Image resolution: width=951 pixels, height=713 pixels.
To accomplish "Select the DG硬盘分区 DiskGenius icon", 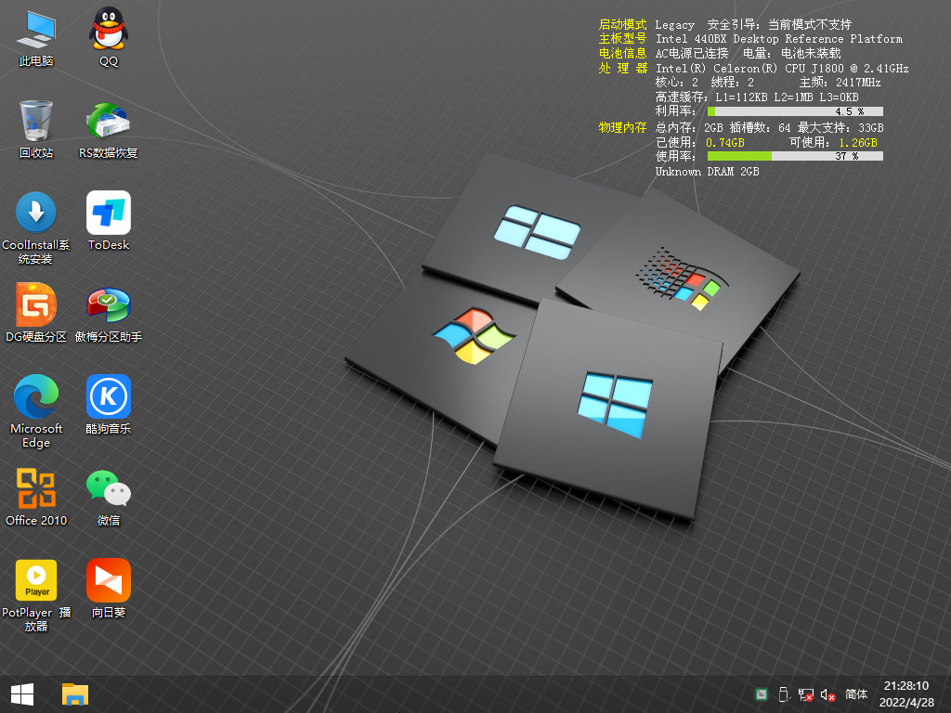I will [x=36, y=313].
